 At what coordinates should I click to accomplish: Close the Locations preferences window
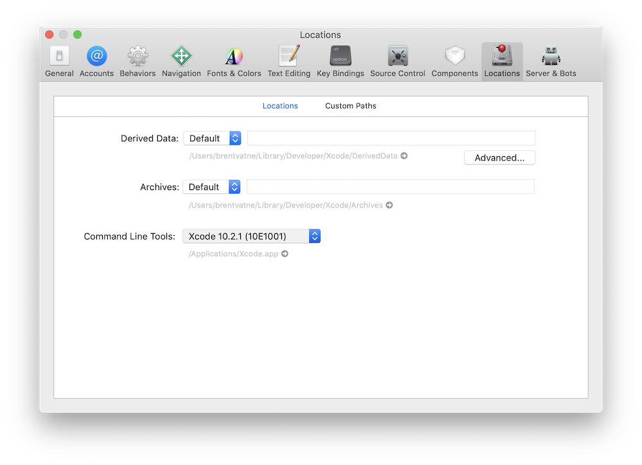(x=49, y=35)
